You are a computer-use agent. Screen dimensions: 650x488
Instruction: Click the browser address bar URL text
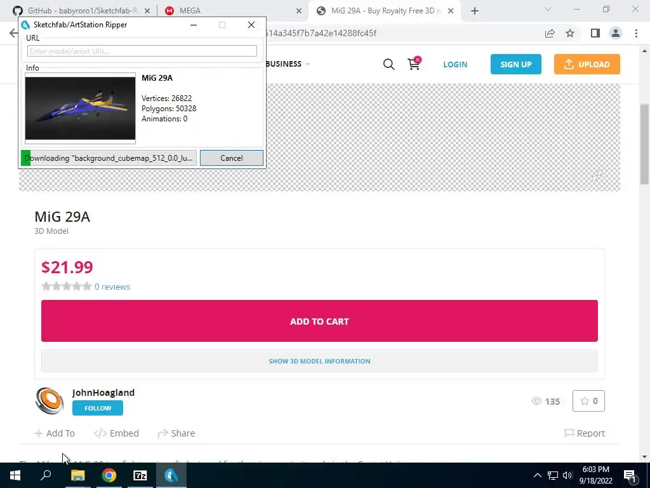click(x=321, y=33)
